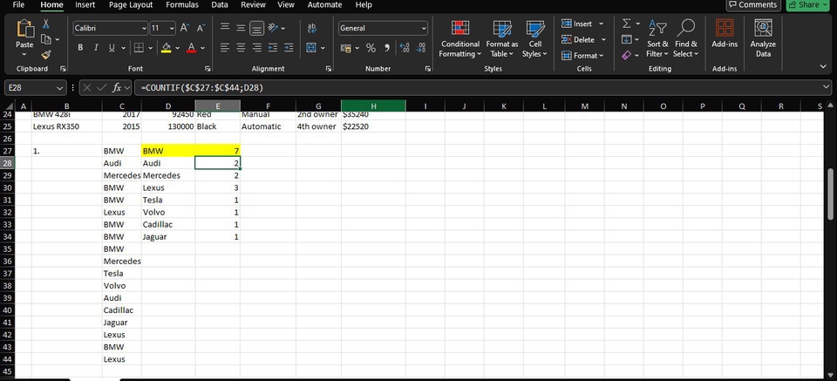Click the Top Align icon
This screenshot has width=837, height=381.
tap(225, 28)
